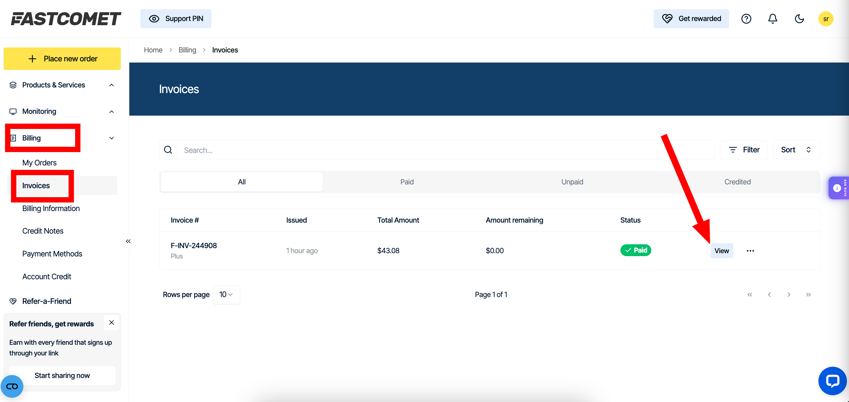This screenshot has width=849, height=402.
Task: Click the 'sr' user avatar
Action: [826, 19]
